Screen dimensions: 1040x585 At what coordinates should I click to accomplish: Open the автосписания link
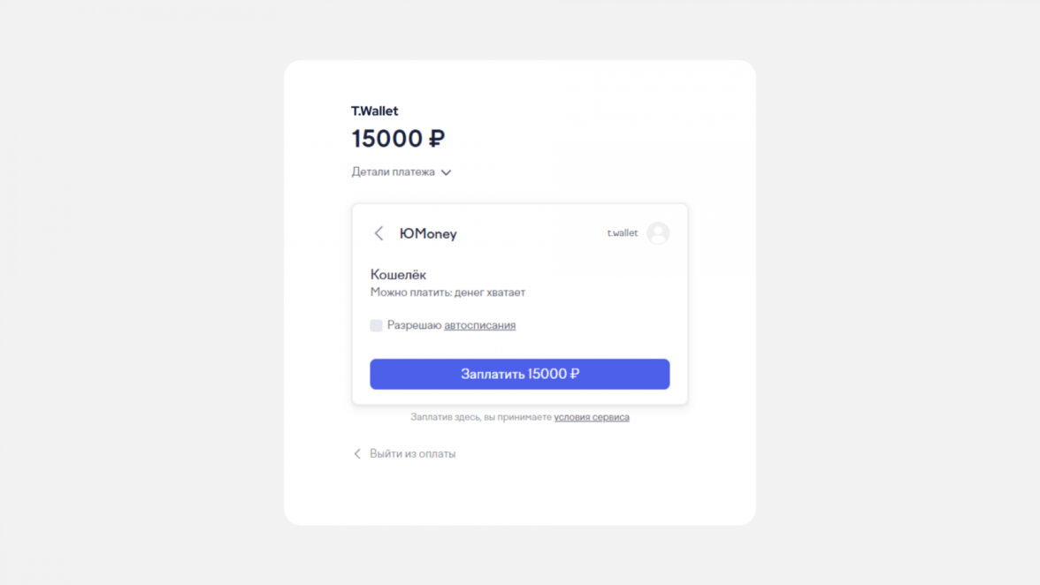tap(479, 325)
